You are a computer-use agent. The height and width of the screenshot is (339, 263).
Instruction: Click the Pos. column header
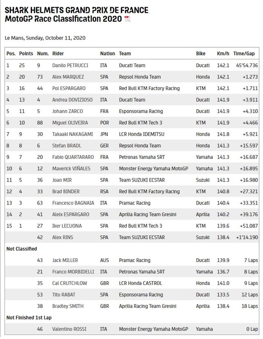pyautogui.click(x=11, y=54)
